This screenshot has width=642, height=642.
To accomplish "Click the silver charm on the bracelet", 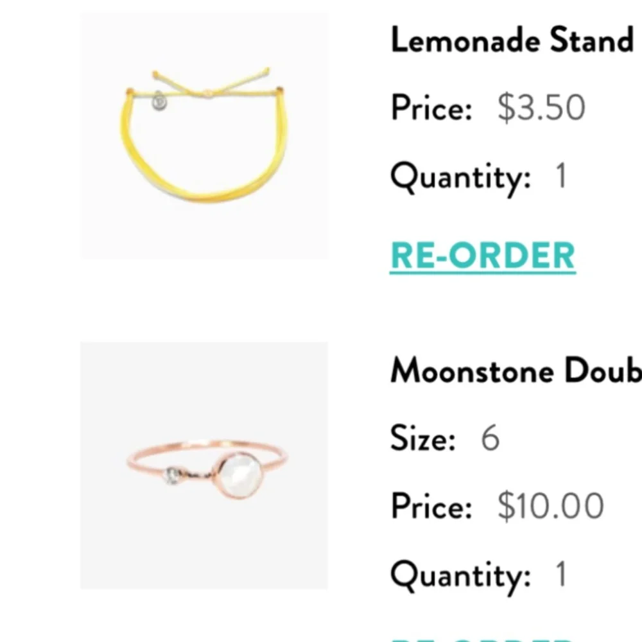I will pos(160,101).
